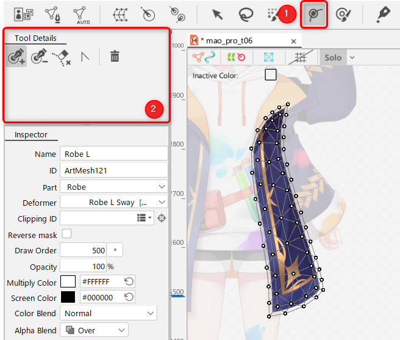The height and width of the screenshot is (340, 400).
Task: Expand the Color Blend dropdown set to Normal
Action: click(108, 313)
